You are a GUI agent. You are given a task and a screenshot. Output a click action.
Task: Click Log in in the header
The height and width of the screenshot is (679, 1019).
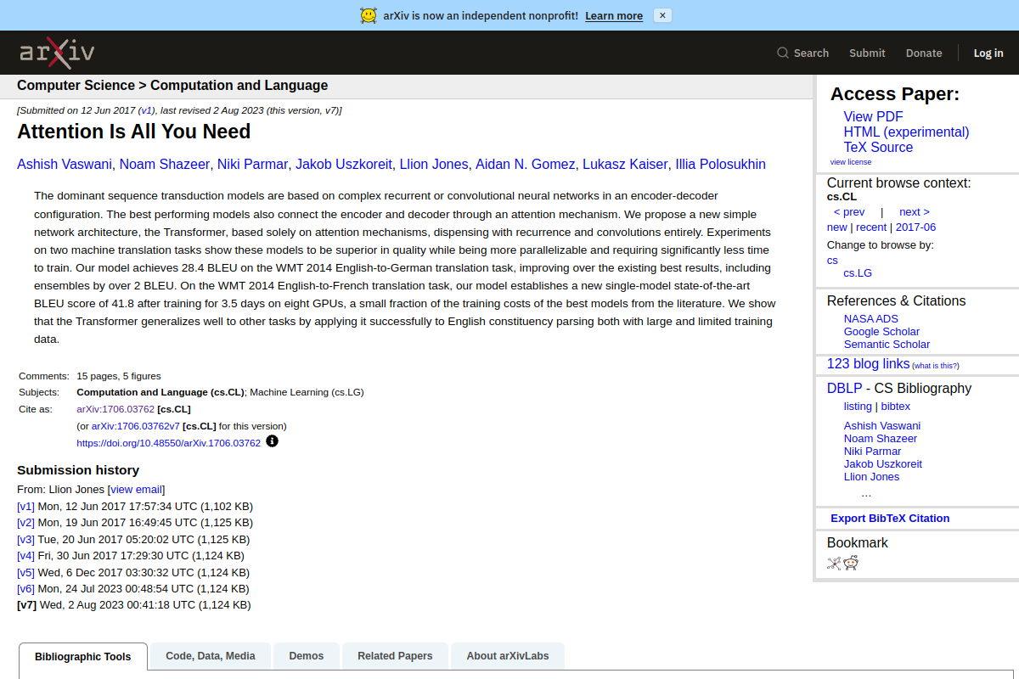click(988, 53)
